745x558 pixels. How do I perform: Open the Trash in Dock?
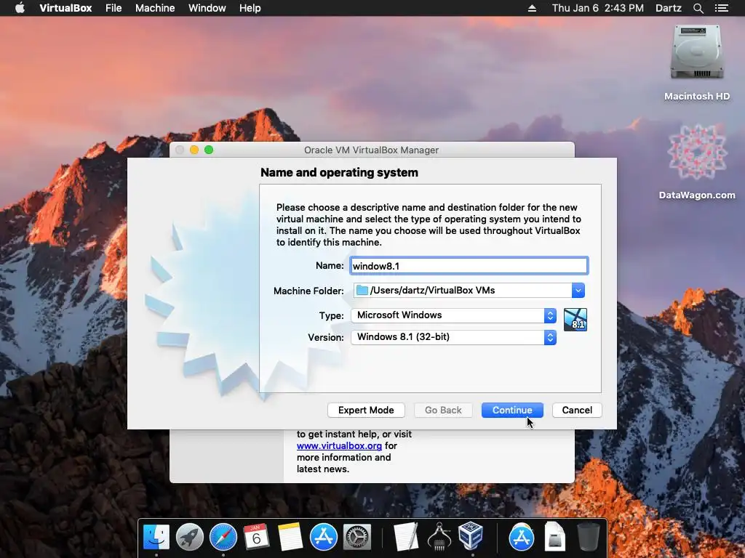pyautogui.click(x=588, y=537)
